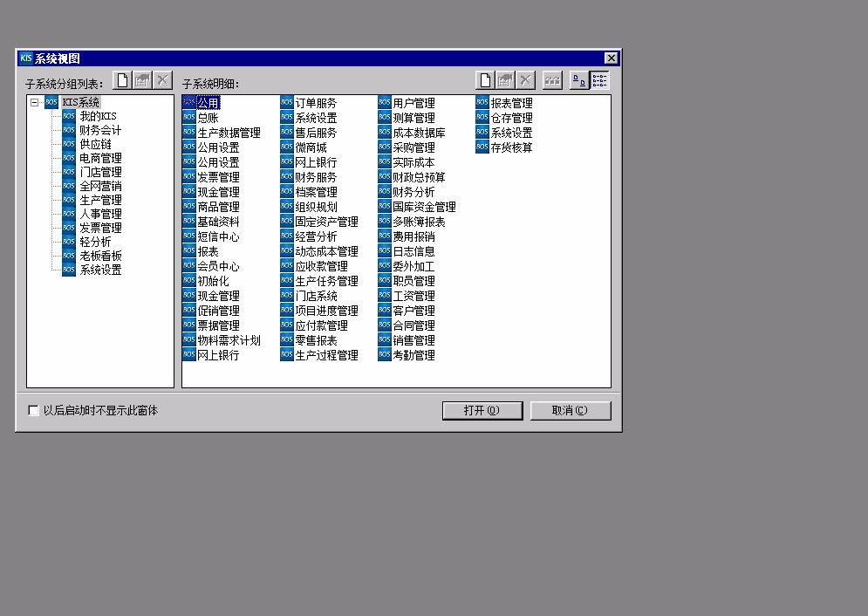Select 档案管理 in detail list
This screenshot has width=868, height=616.
(316, 191)
